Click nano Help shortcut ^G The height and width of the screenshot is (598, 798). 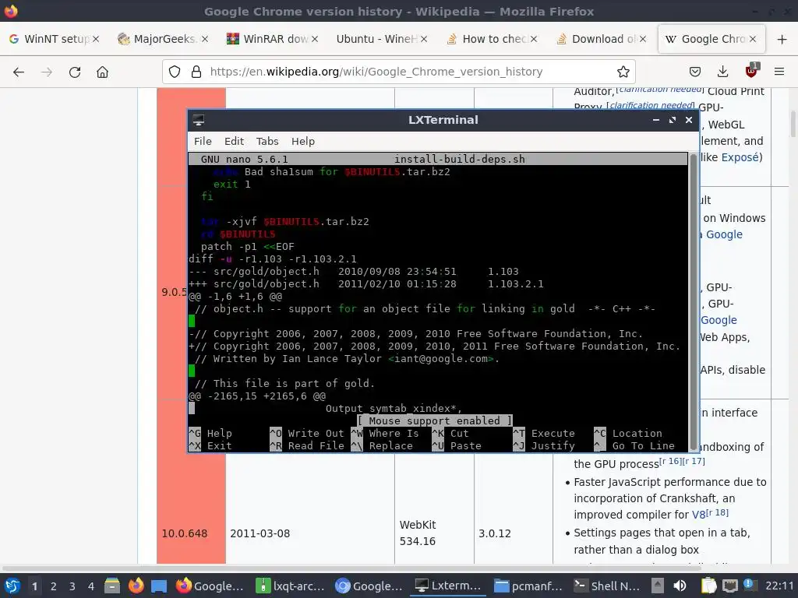210,433
